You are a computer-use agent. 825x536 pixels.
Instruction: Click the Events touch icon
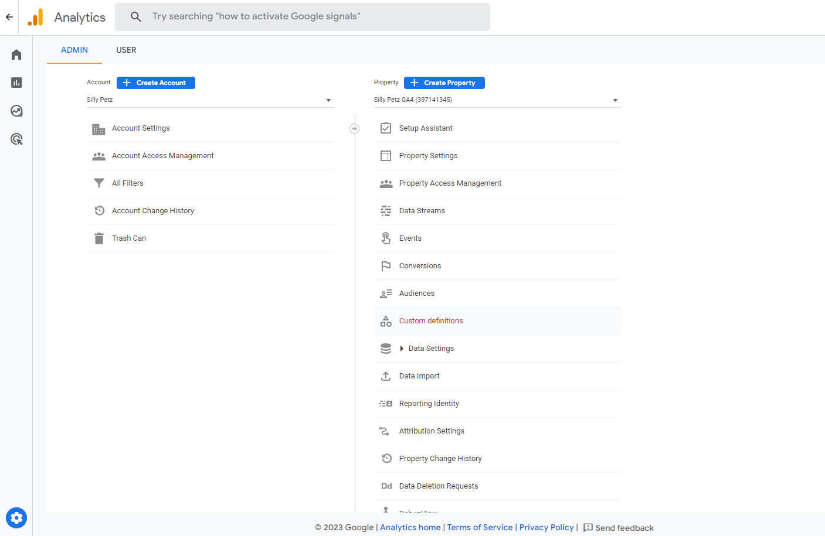[386, 238]
